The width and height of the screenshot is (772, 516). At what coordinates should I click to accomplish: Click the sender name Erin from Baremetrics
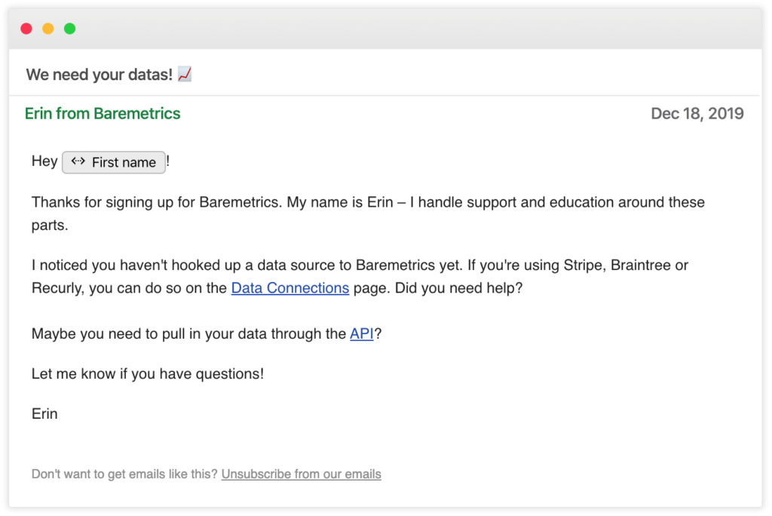click(103, 114)
